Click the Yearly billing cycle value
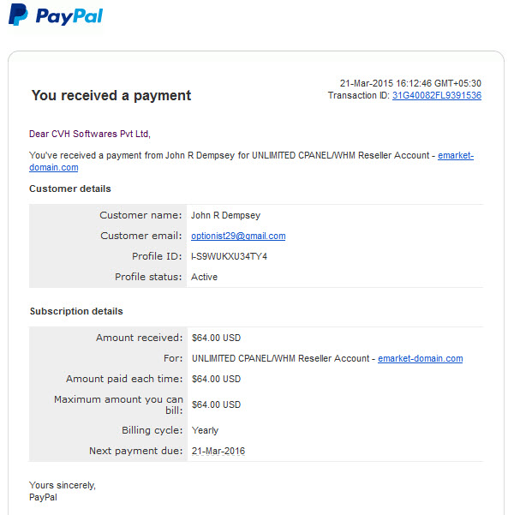The width and height of the screenshot is (520, 515). point(205,430)
